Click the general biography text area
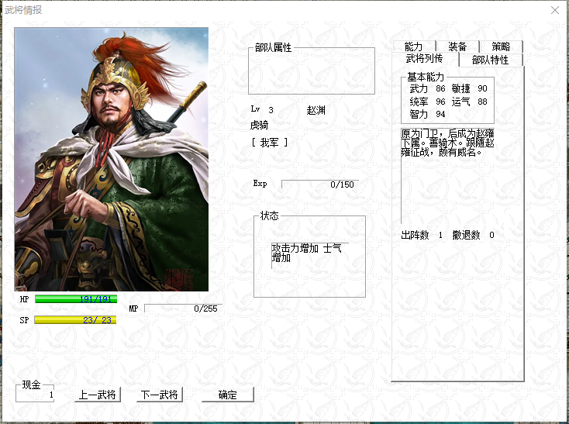 point(448,176)
